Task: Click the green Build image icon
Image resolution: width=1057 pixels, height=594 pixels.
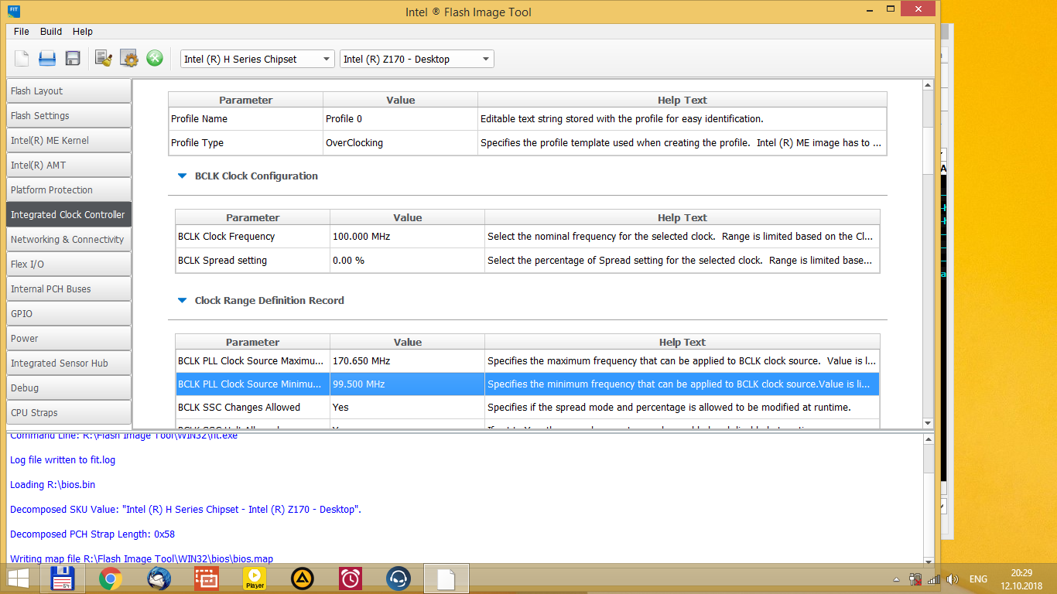Action: (x=155, y=58)
